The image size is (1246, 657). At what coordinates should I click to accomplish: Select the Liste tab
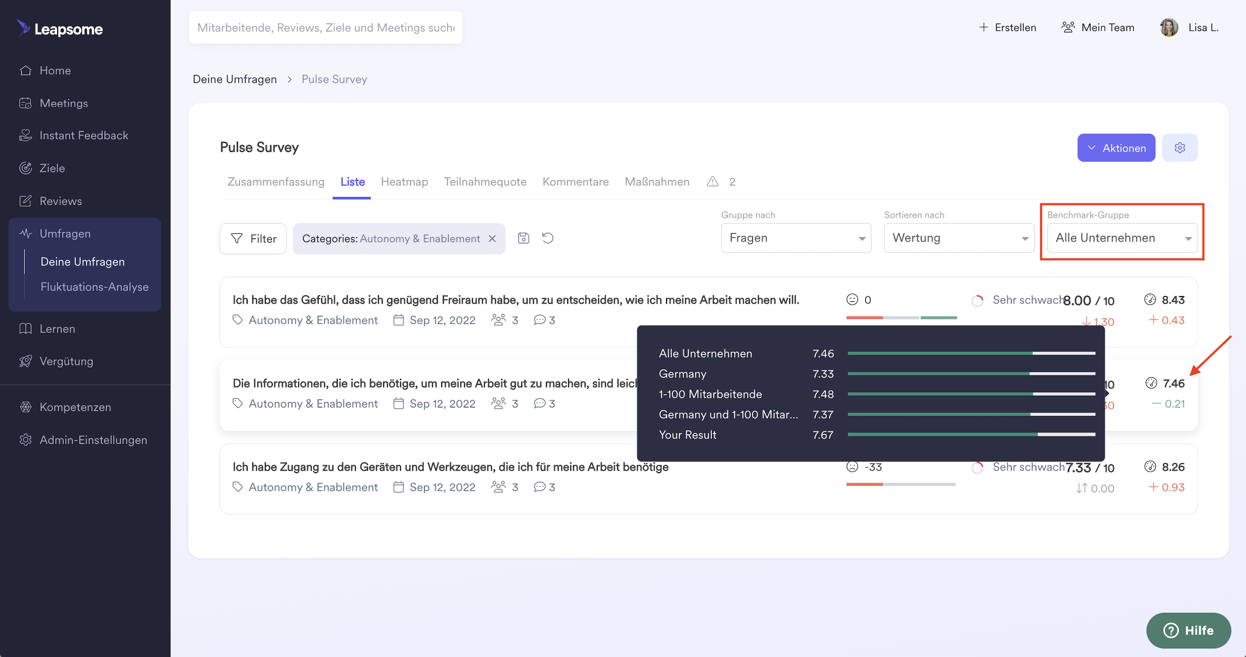point(352,182)
